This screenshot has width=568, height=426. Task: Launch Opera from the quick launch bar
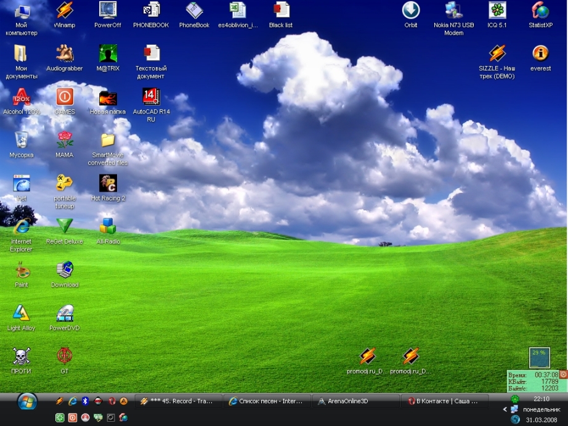(x=112, y=401)
